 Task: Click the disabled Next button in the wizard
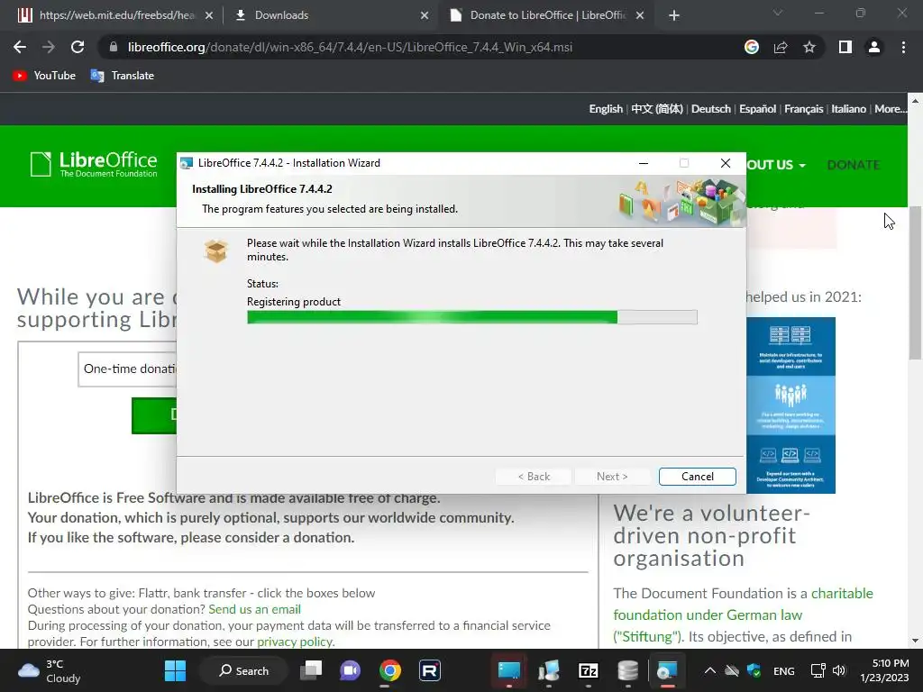click(612, 477)
